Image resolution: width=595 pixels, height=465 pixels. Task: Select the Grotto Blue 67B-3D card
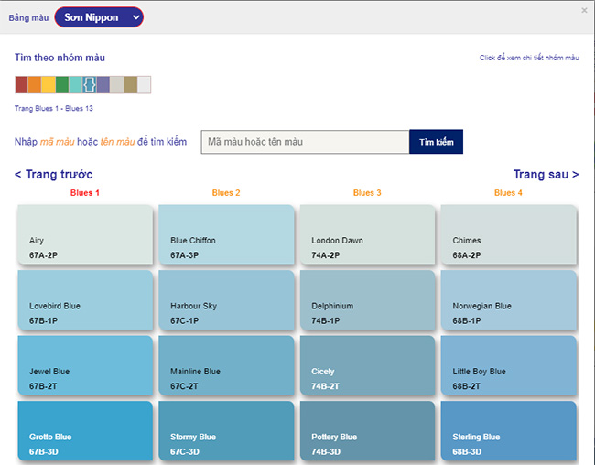[85, 431]
